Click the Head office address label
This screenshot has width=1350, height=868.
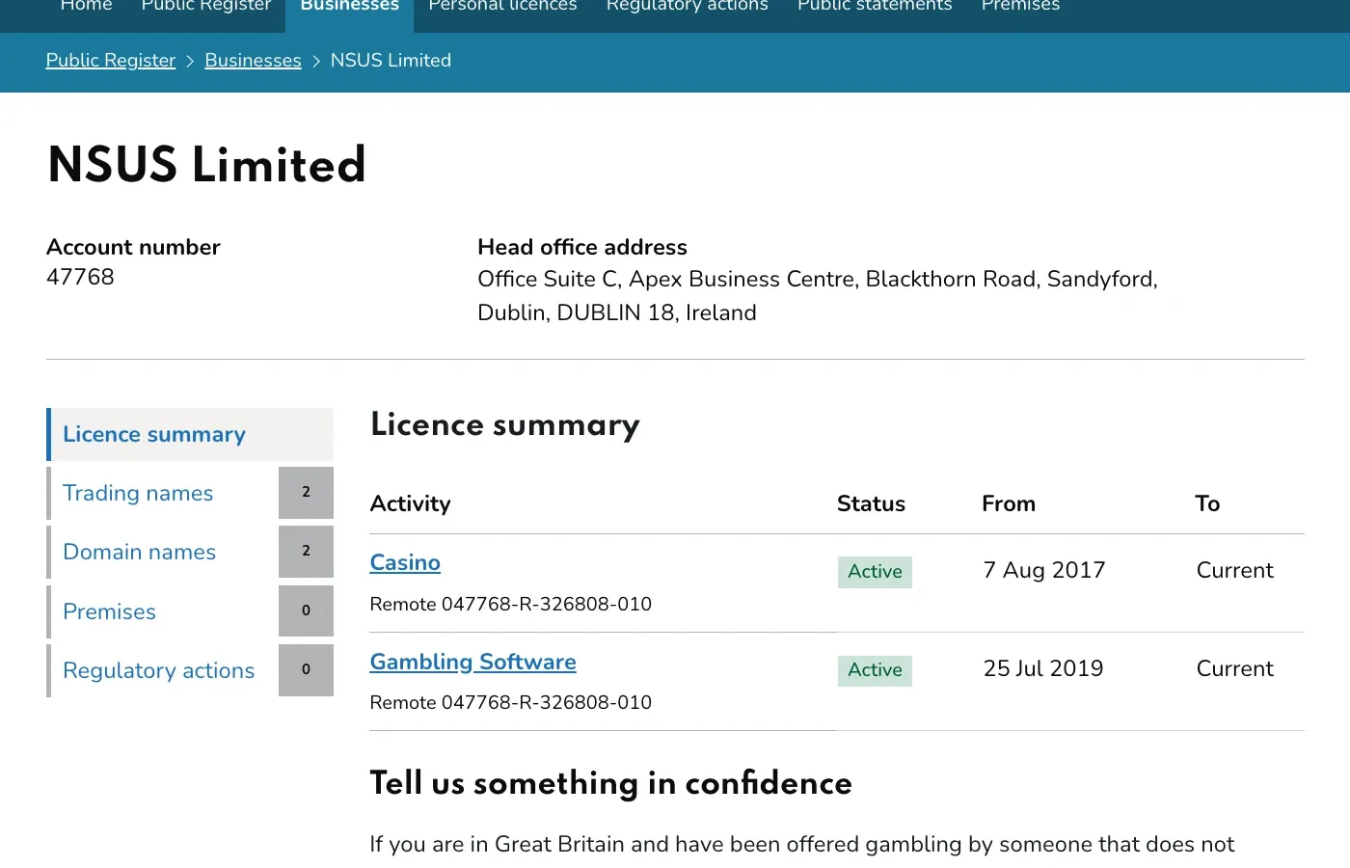582,247
